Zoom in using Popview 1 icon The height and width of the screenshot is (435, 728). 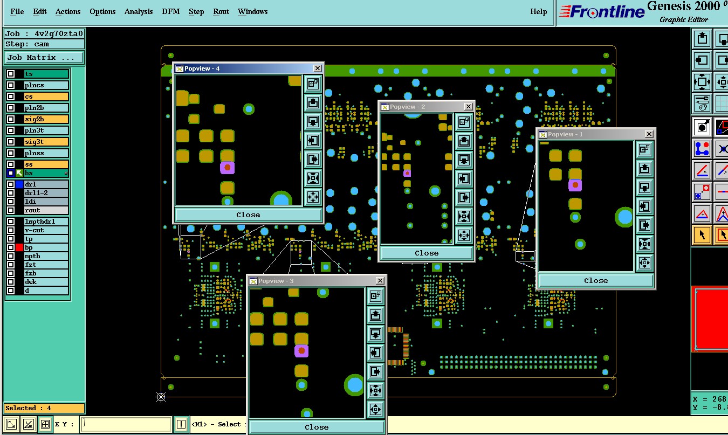644,244
